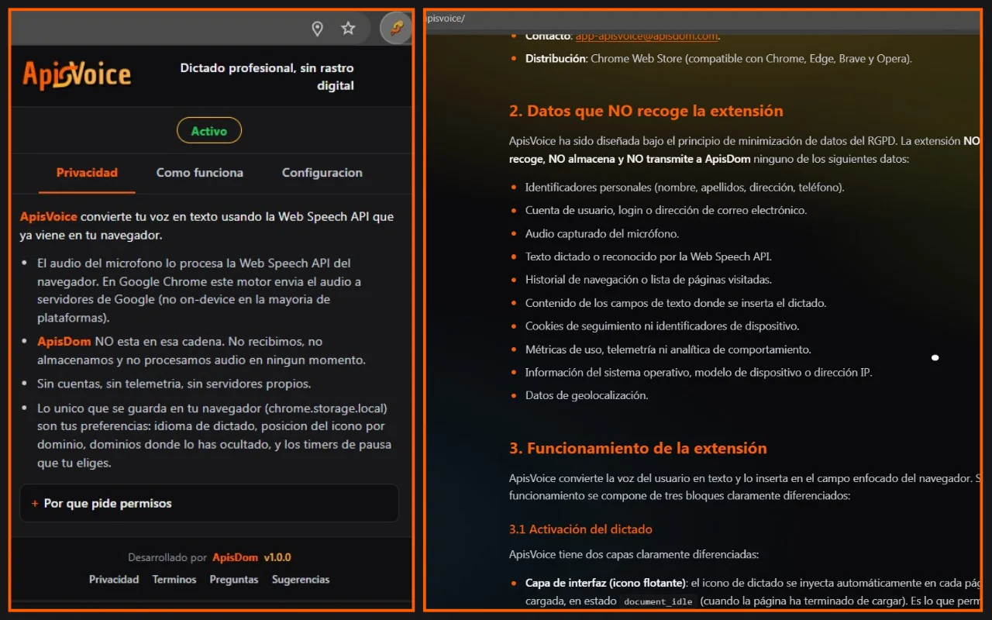Click the orange ApisDom text in privacy bullet

[x=64, y=342]
